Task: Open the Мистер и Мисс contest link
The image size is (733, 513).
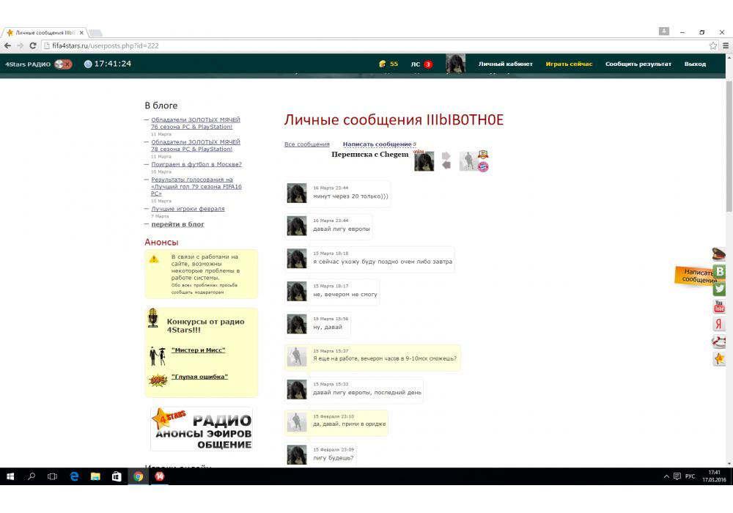Action: coord(198,350)
